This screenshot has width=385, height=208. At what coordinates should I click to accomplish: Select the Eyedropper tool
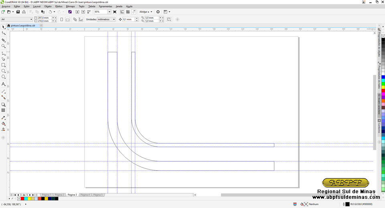[x=4, y=118]
